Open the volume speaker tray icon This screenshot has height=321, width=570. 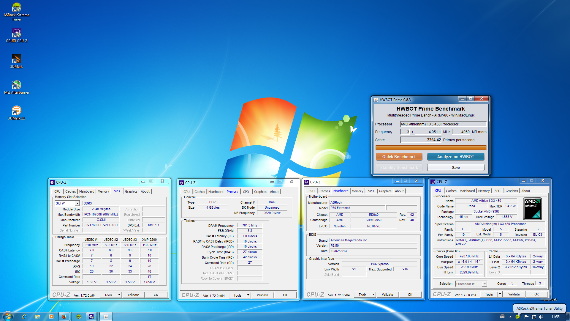[541, 317]
